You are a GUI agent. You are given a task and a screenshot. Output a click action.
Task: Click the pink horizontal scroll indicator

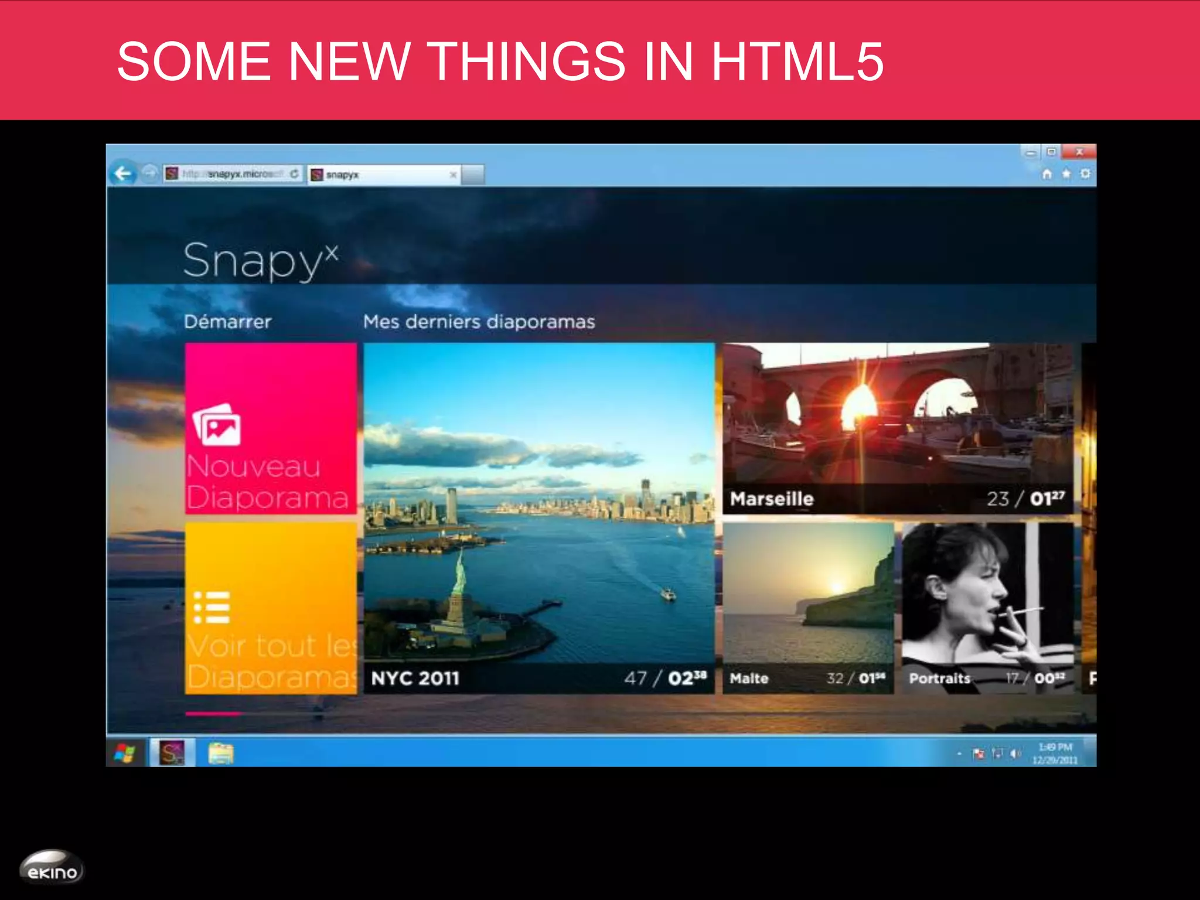213,714
